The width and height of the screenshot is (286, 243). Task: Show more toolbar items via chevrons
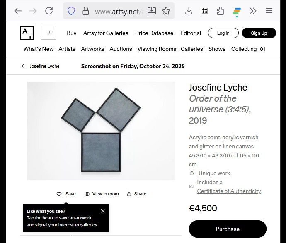(x=253, y=11)
